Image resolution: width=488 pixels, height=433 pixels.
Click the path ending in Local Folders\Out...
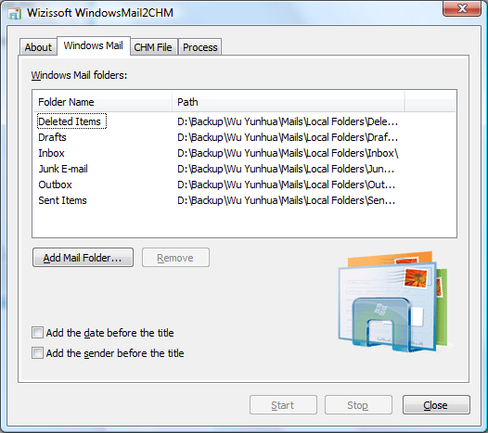coord(287,185)
